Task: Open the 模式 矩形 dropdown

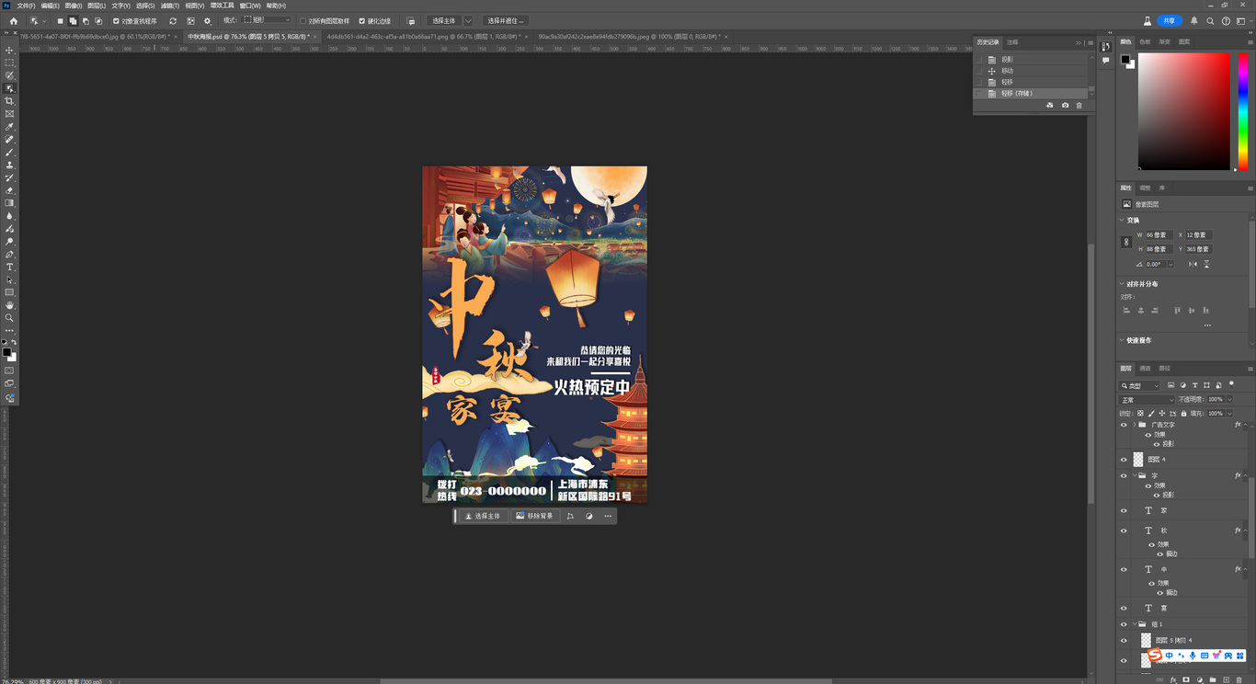Action: [x=268, y=20]
